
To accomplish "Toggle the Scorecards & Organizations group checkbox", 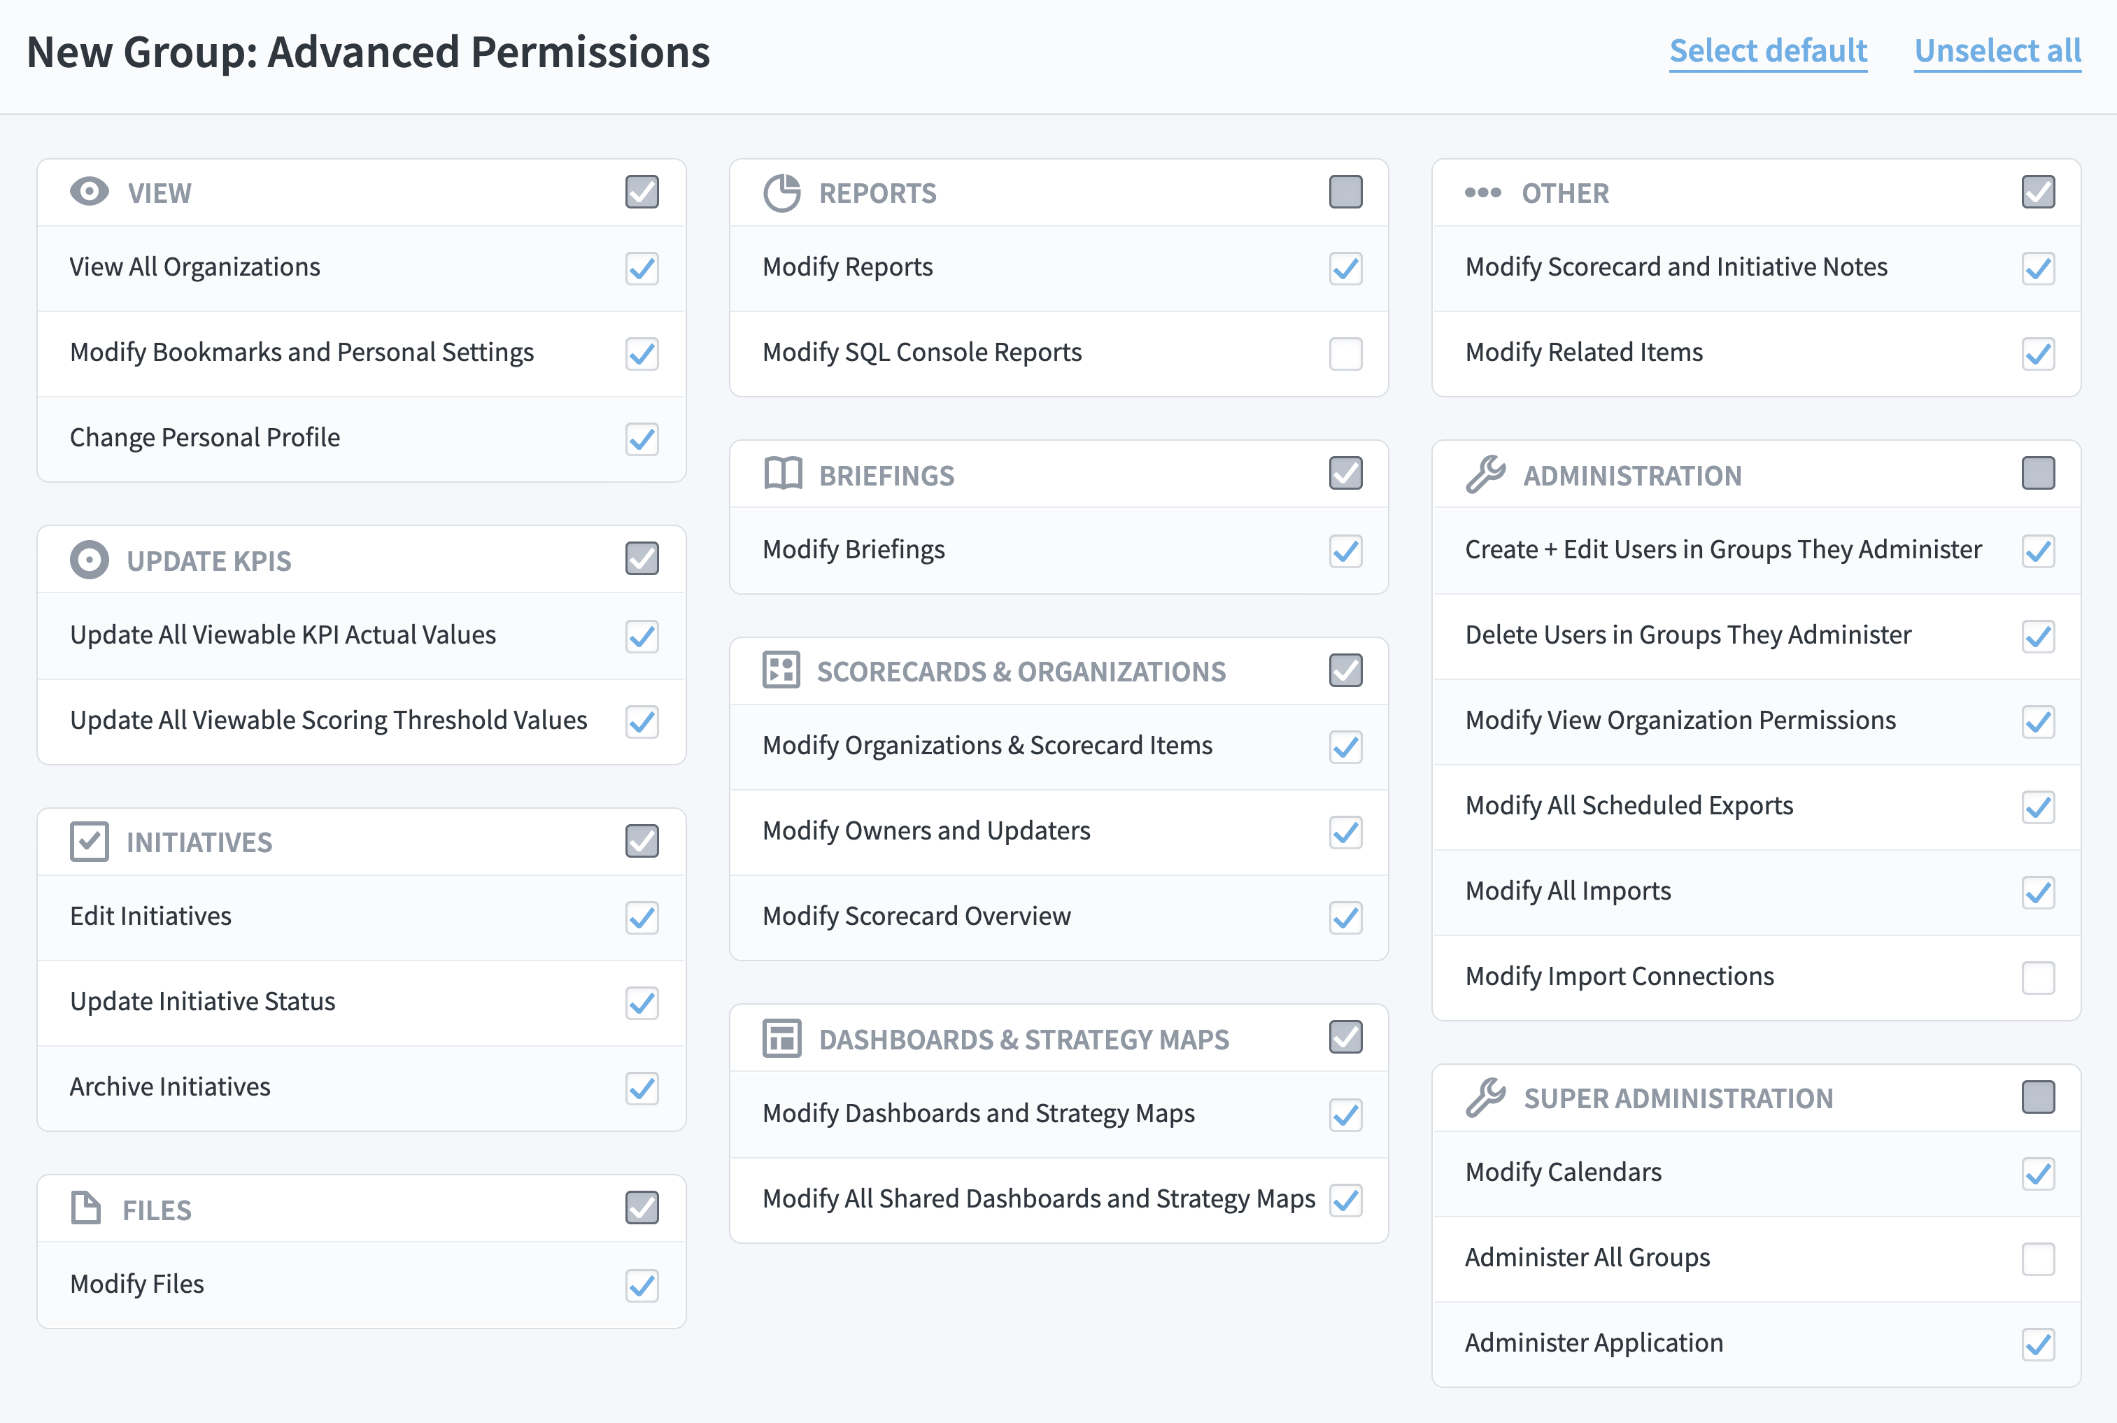I will (1346, 670).
